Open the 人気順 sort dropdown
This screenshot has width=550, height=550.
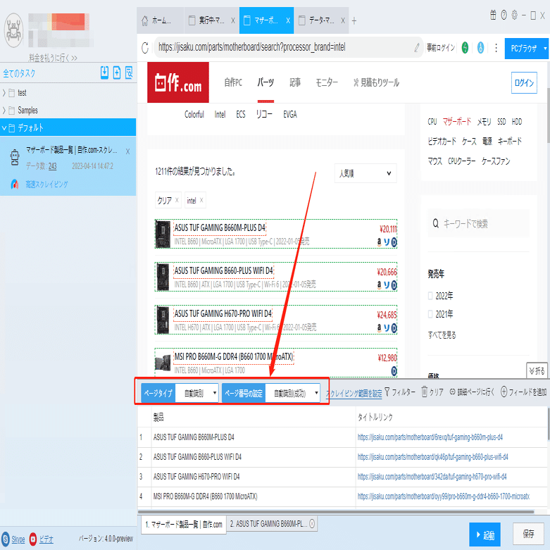365,173
